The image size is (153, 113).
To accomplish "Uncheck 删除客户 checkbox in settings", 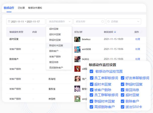I will coord(123,101).
